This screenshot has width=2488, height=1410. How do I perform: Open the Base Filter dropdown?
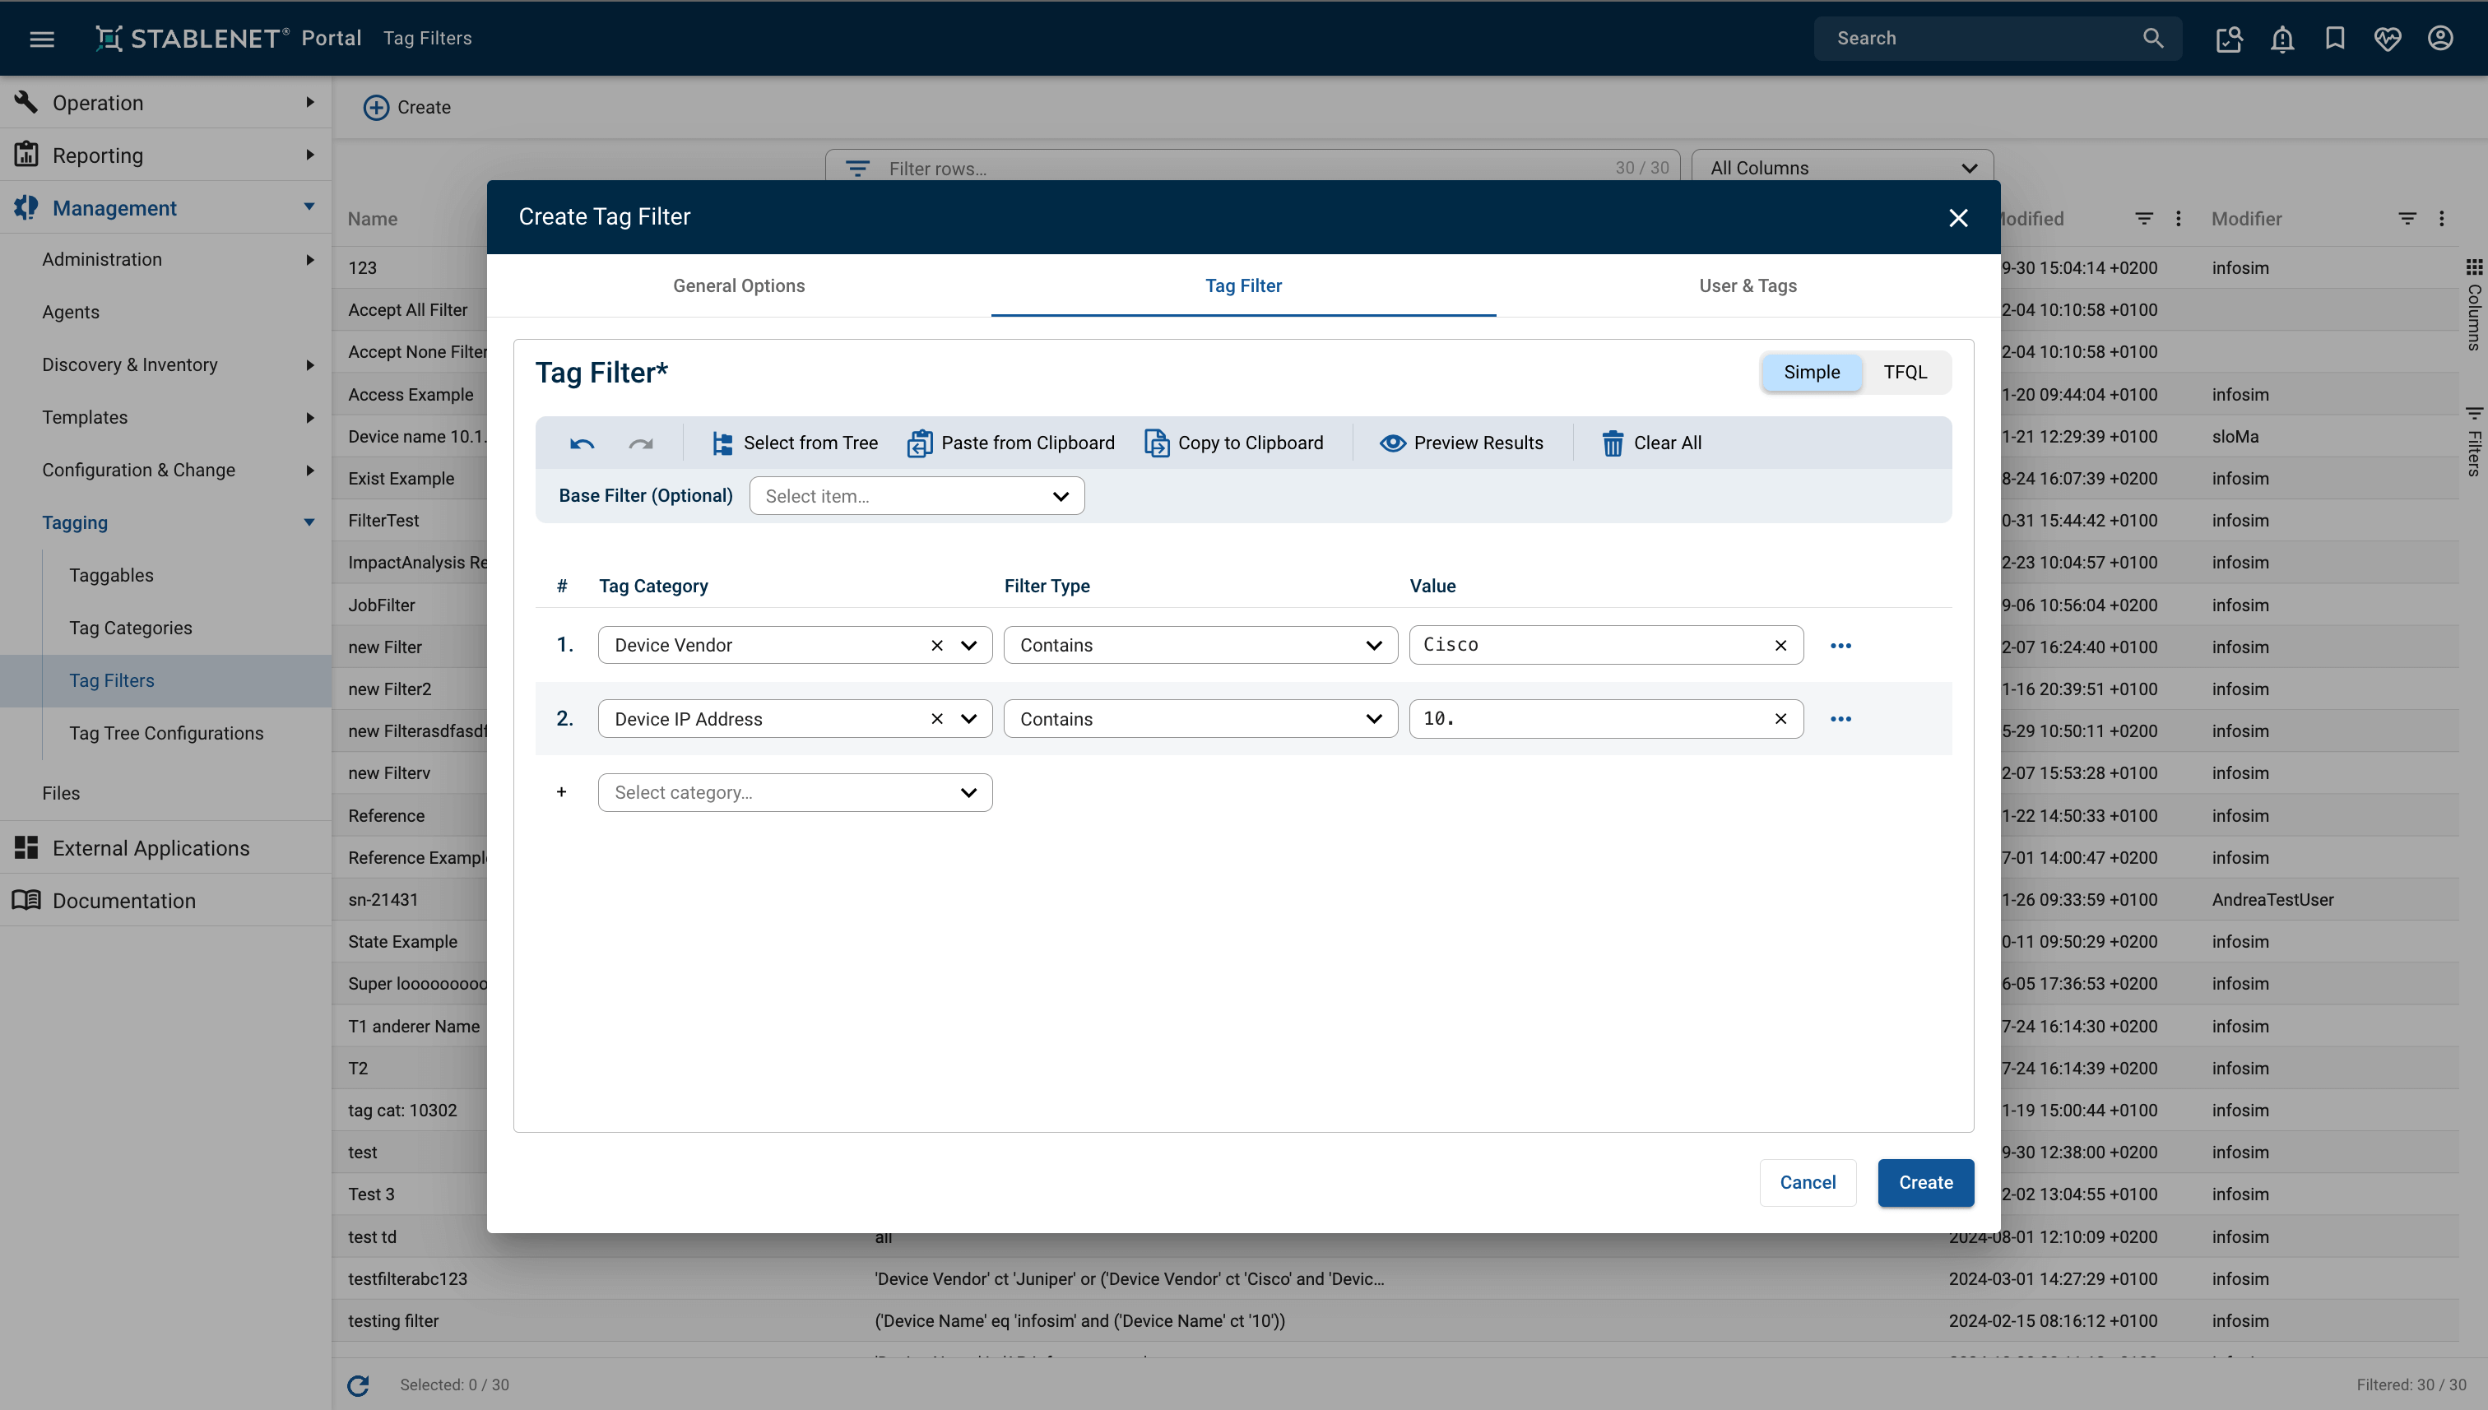pos(917,497)
